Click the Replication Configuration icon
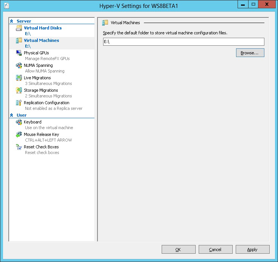Viewport: 278px width, 262px height. click(19, 103)
